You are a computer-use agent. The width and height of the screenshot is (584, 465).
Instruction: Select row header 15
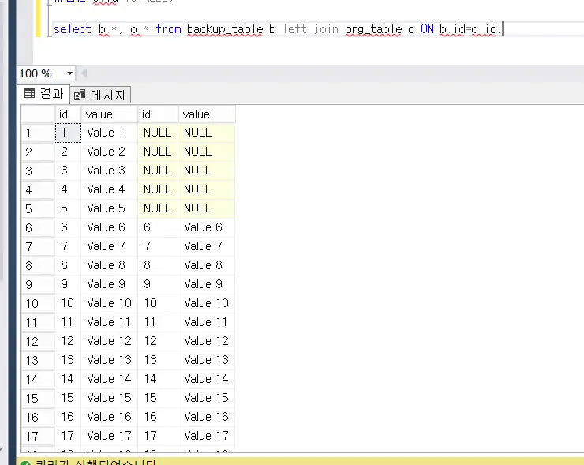(38, 398)
